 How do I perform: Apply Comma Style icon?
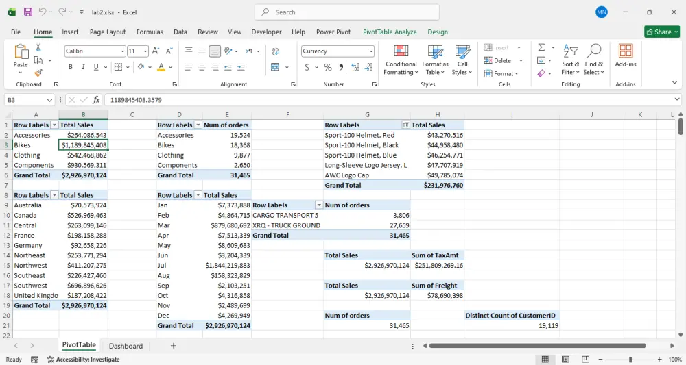pyautogui.click(x=341, y=67)
